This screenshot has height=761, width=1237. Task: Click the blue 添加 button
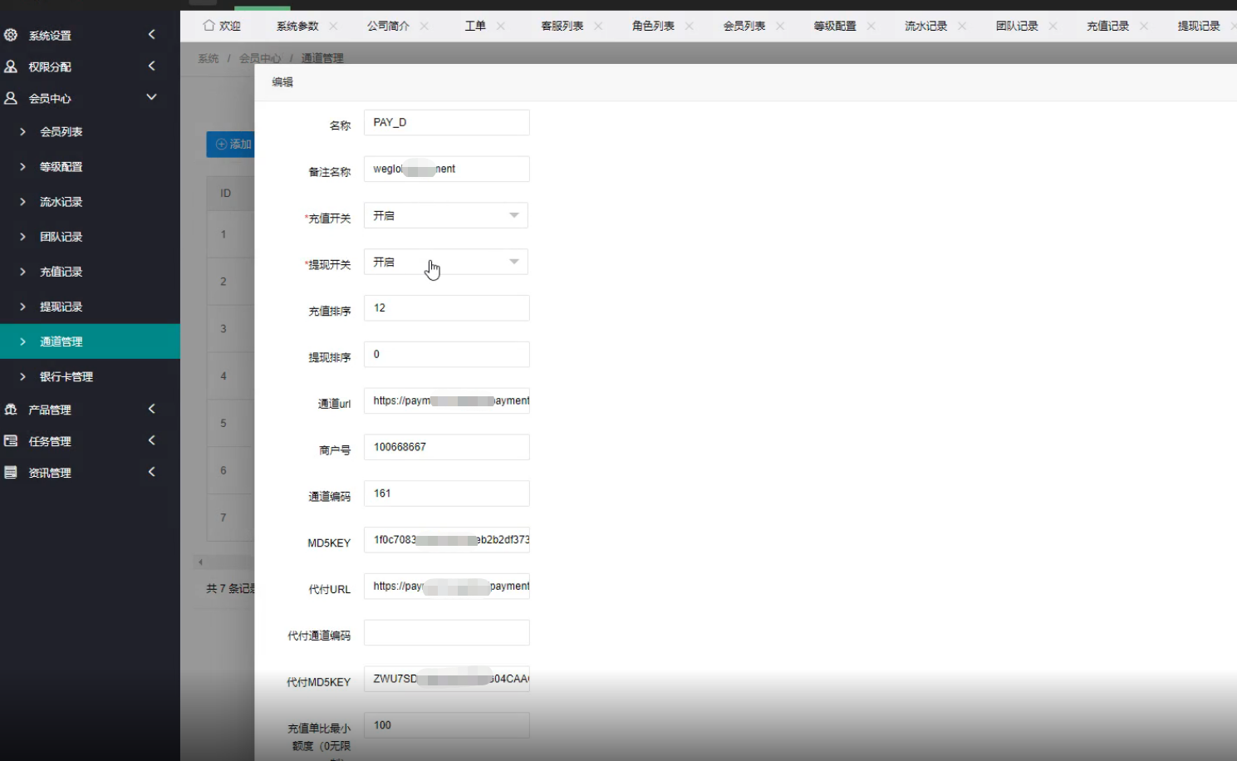tap(232, 144)
